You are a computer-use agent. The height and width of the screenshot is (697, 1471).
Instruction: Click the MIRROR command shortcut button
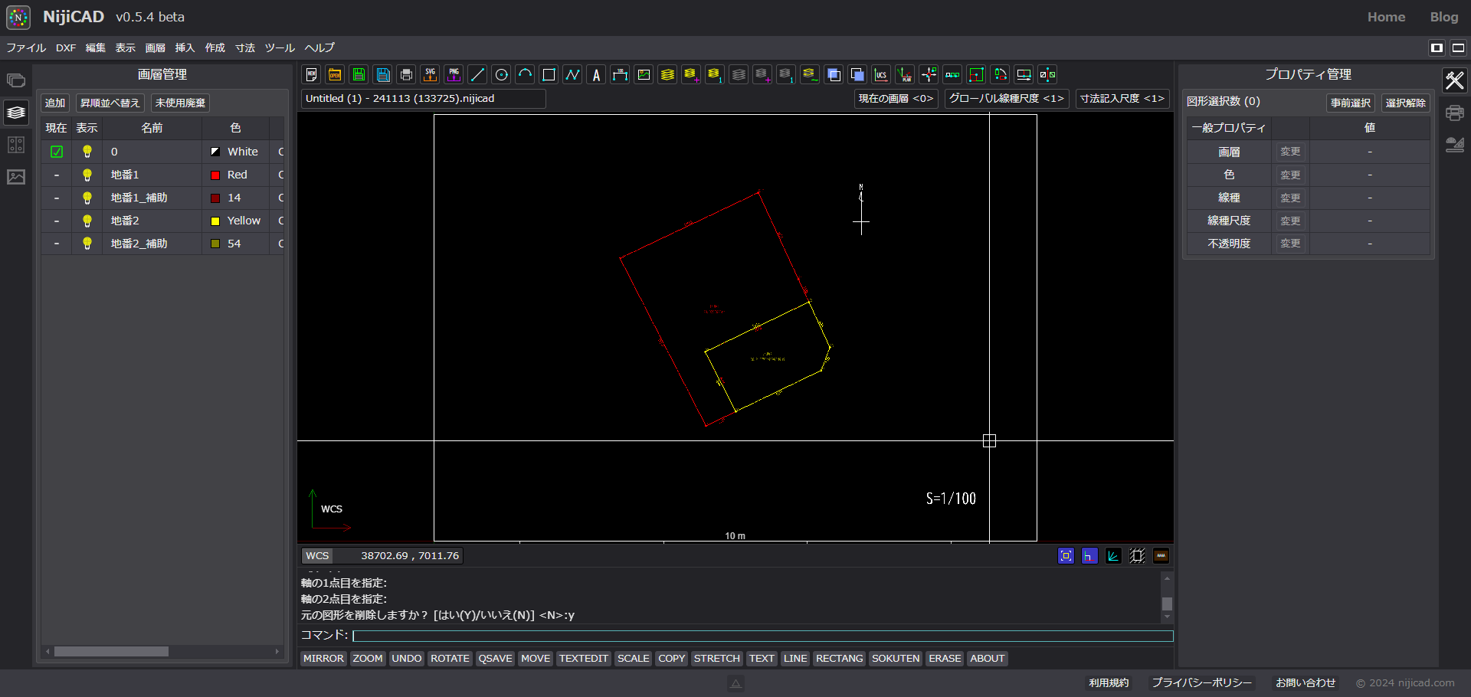pyautogui.click(x=323, y=659)
